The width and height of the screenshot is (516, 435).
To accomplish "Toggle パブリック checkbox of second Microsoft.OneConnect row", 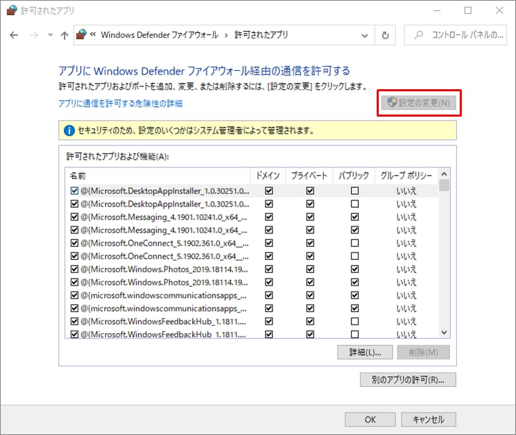I will pyautogui.click(x=355, y=256).
